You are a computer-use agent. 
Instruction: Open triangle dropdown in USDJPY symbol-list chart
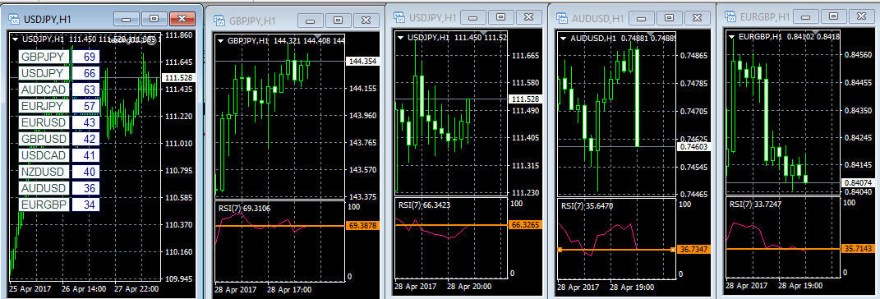click(14, 39)
